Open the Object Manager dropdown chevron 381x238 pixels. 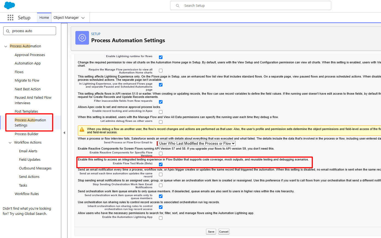coord(83,18)
